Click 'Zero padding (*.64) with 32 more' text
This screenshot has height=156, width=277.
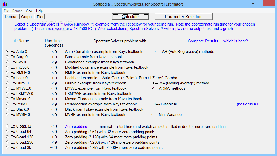[x=110, y=132]
